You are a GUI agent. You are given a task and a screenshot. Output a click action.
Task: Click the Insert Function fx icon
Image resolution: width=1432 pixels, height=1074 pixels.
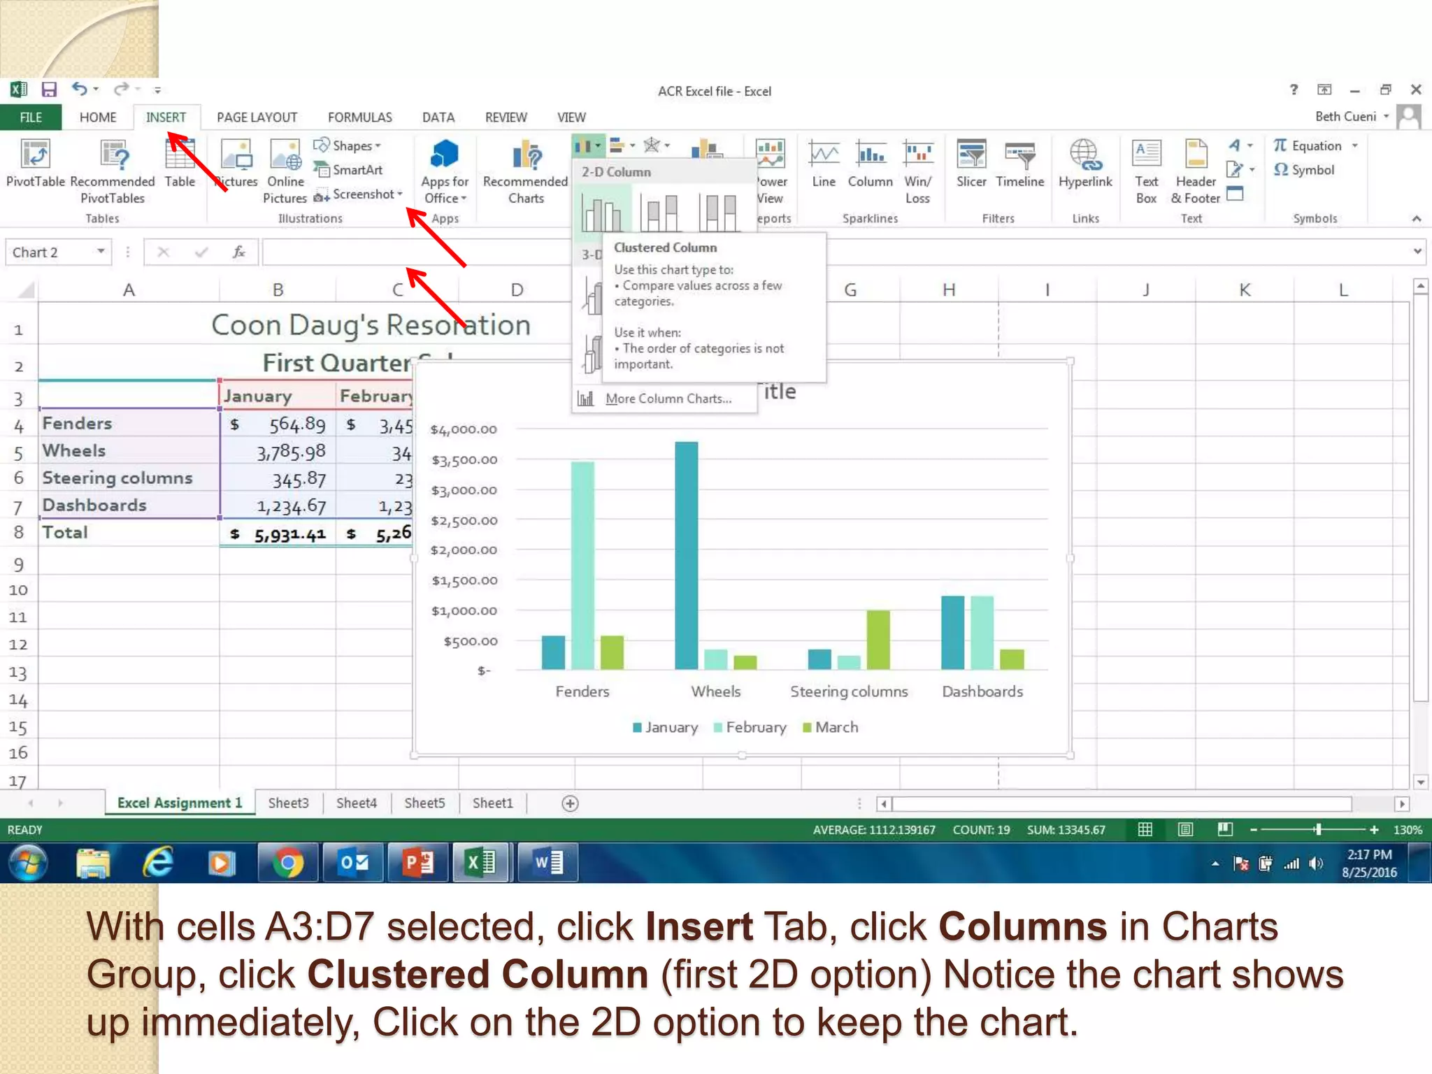239,252
